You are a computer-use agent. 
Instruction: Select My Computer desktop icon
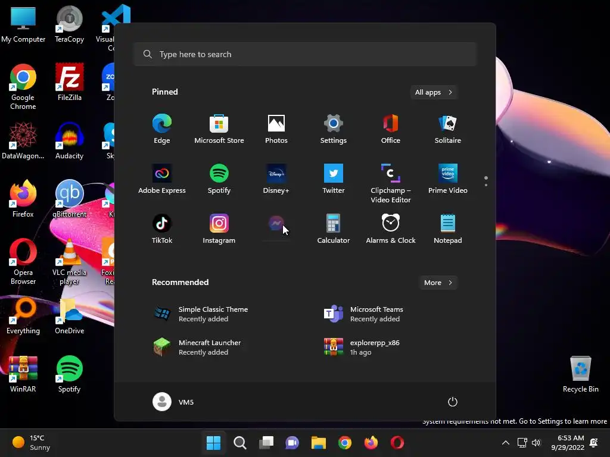click(x=23, y=25)
